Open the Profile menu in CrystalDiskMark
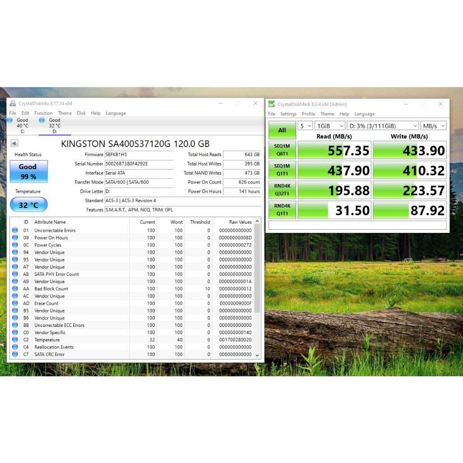This screenshot has width=463, height=463. [308, 113]
